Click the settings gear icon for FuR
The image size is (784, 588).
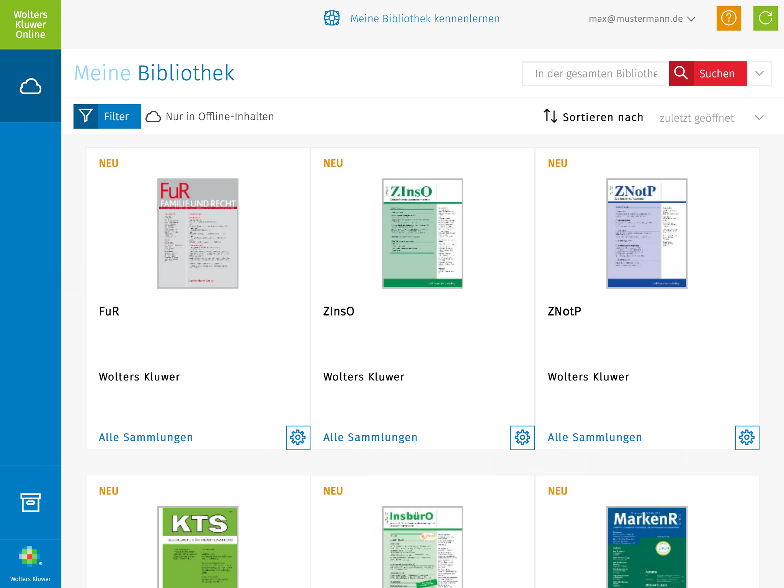[298, 437]
